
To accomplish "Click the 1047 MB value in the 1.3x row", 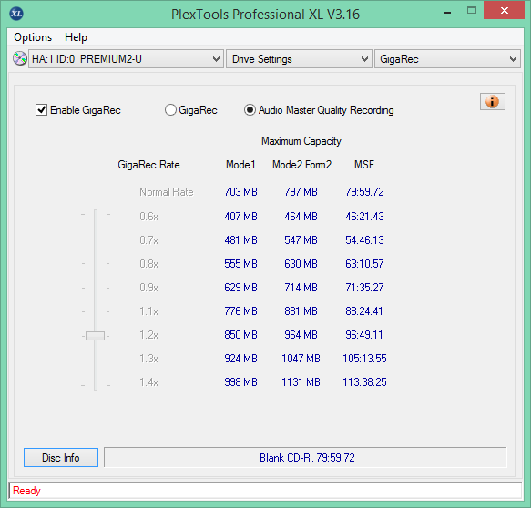I will tap(301, 359).
